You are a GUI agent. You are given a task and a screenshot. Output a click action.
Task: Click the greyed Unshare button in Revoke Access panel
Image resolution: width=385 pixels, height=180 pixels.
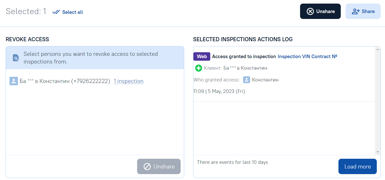pyautogui.click(x=159, y=166)
